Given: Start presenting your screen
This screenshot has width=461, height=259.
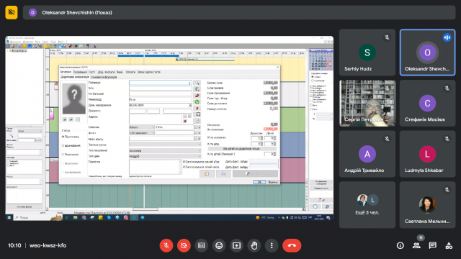Looking at the screenshot, I should pos(237,245).
